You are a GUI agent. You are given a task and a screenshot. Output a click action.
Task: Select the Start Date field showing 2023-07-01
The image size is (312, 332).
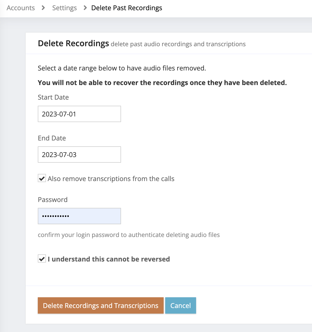(x=79, y=114)
